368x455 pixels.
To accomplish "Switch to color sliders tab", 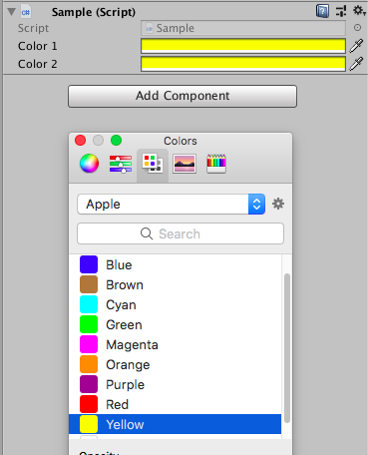I will coord(121,164).
